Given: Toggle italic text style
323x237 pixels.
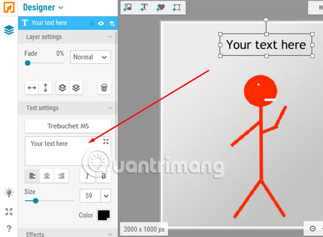Looking at the screenshot, I should pyautogui.click(x=87, y=176).
